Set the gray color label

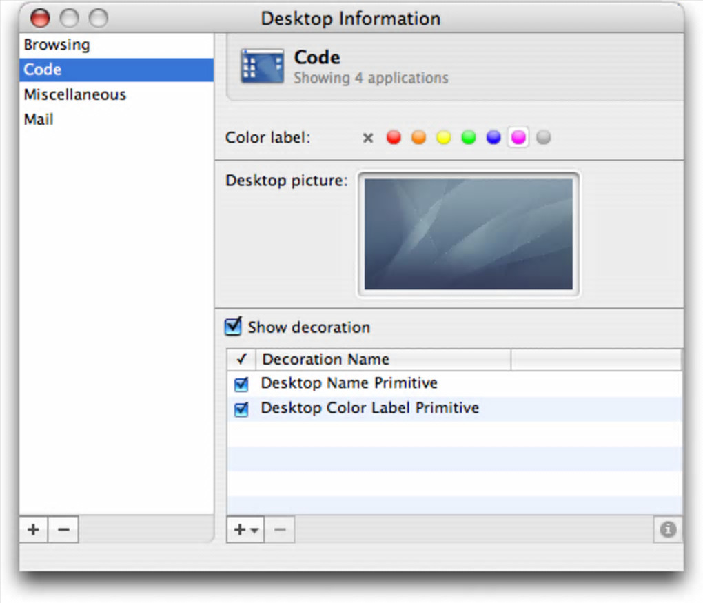coord(544,138)
